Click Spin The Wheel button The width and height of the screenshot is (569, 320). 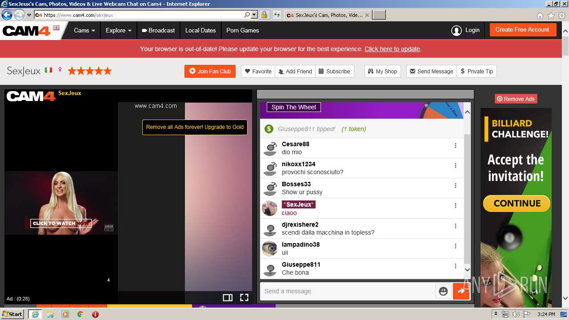point(293,107)
